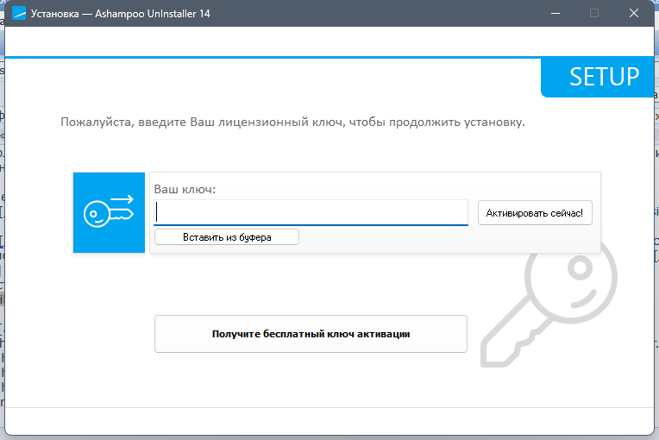Viewport: 659px width, 440px height.
Task: Click the window title Установка — Ashampoo UnInstaller 14
Action: pyautogui.click(x=120, y=14)
